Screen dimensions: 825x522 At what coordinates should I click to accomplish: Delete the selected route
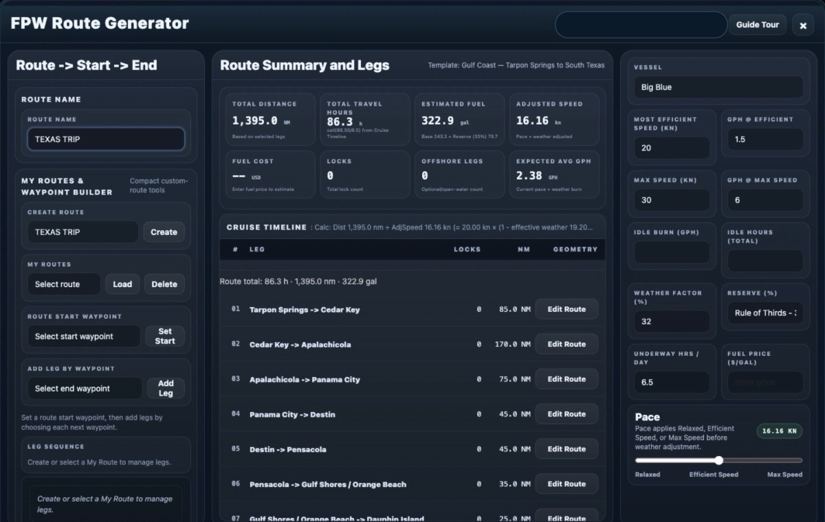coord(164,284)
